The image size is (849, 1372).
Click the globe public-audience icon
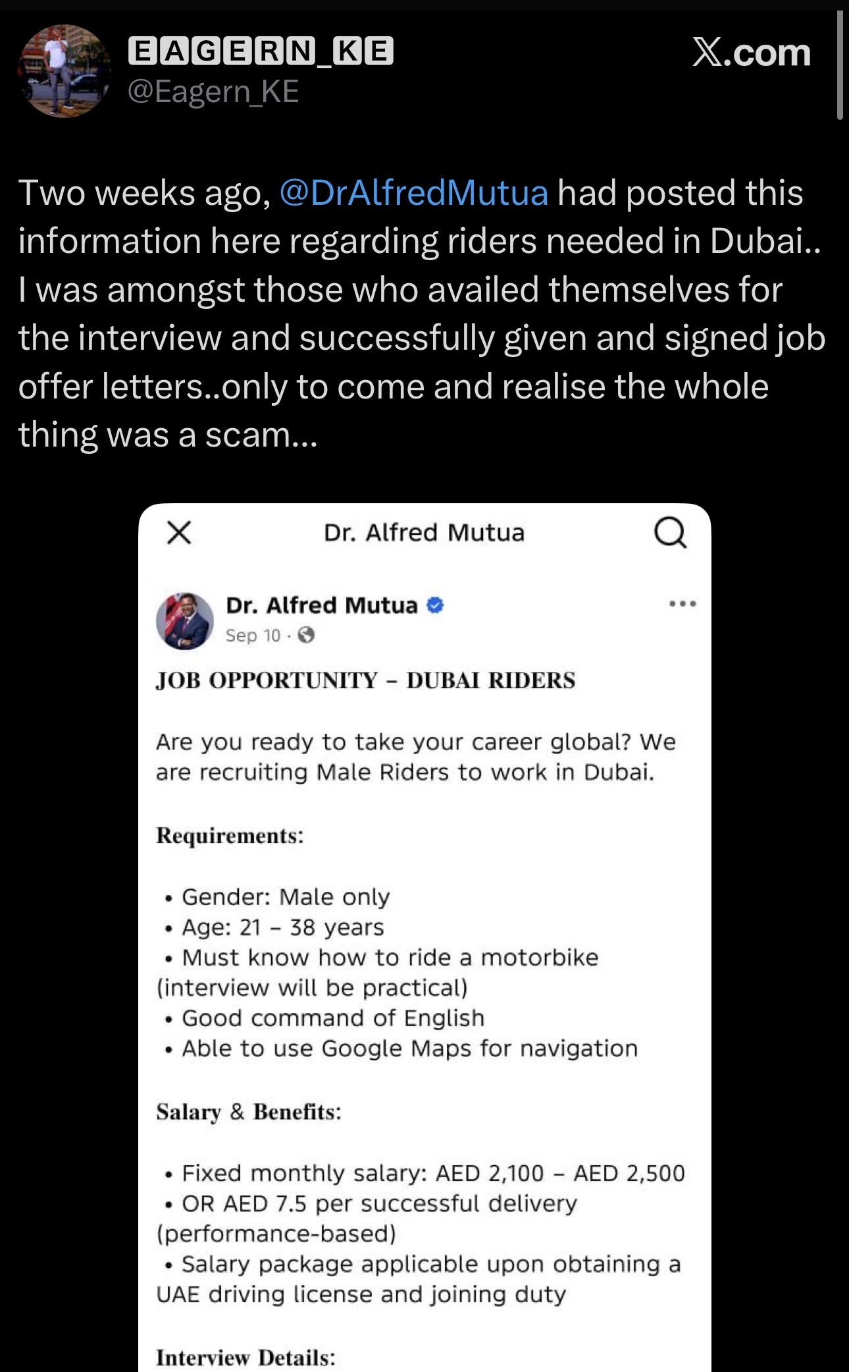[306, 635]
